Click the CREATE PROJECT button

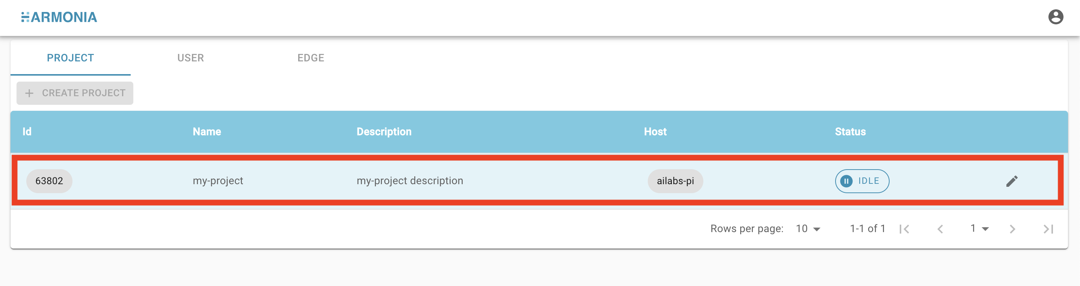pyautogui.click(x=75, y=93)
